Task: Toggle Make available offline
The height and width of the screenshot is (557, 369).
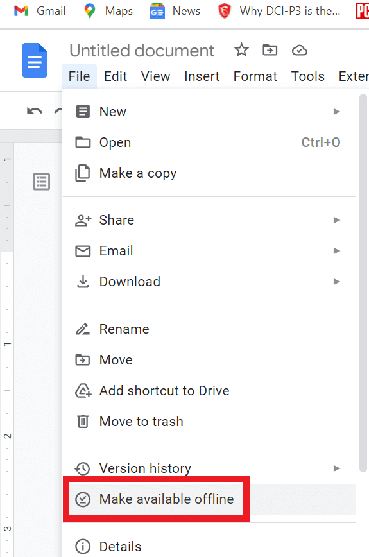Action: pos(209,499)
